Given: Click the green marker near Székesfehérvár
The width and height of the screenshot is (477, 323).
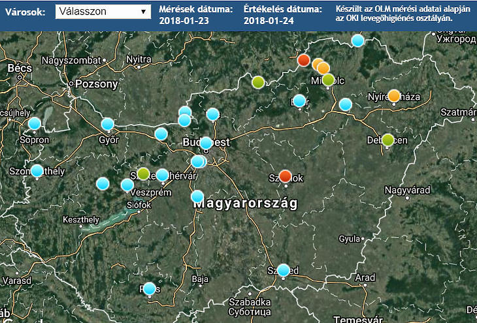Looking at the screenshot, I should pyautogui.click(x=143, y=174).
